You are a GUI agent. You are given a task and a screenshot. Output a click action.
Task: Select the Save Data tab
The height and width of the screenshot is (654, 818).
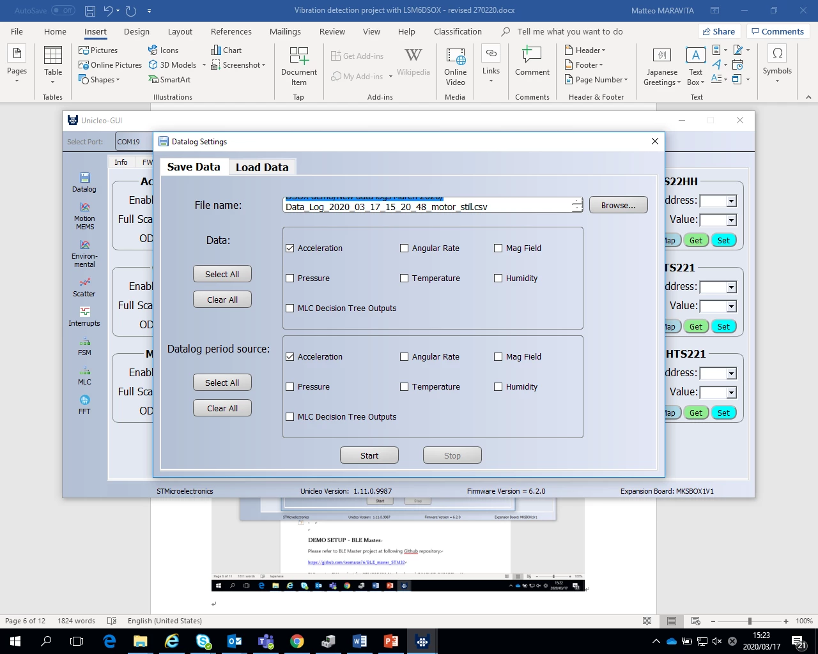[194, 166]
